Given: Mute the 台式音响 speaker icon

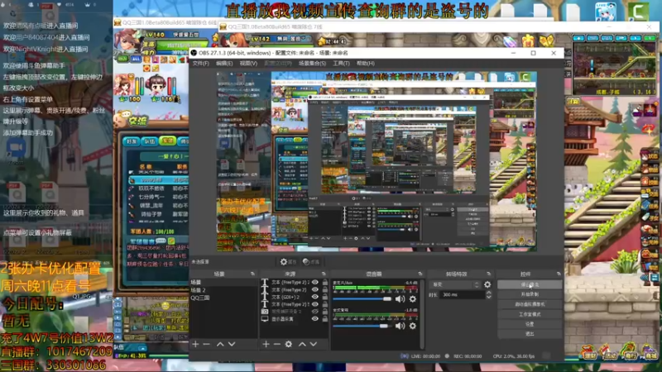Looking at the screenshot, I should tap(400, 326).
